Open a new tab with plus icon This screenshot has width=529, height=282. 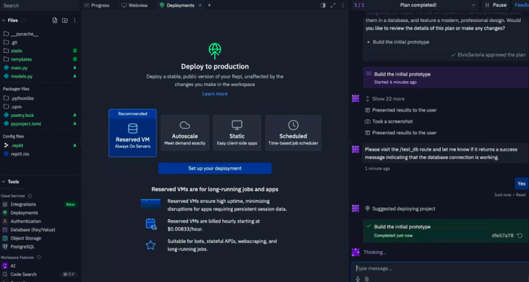[x=209, y=5]
